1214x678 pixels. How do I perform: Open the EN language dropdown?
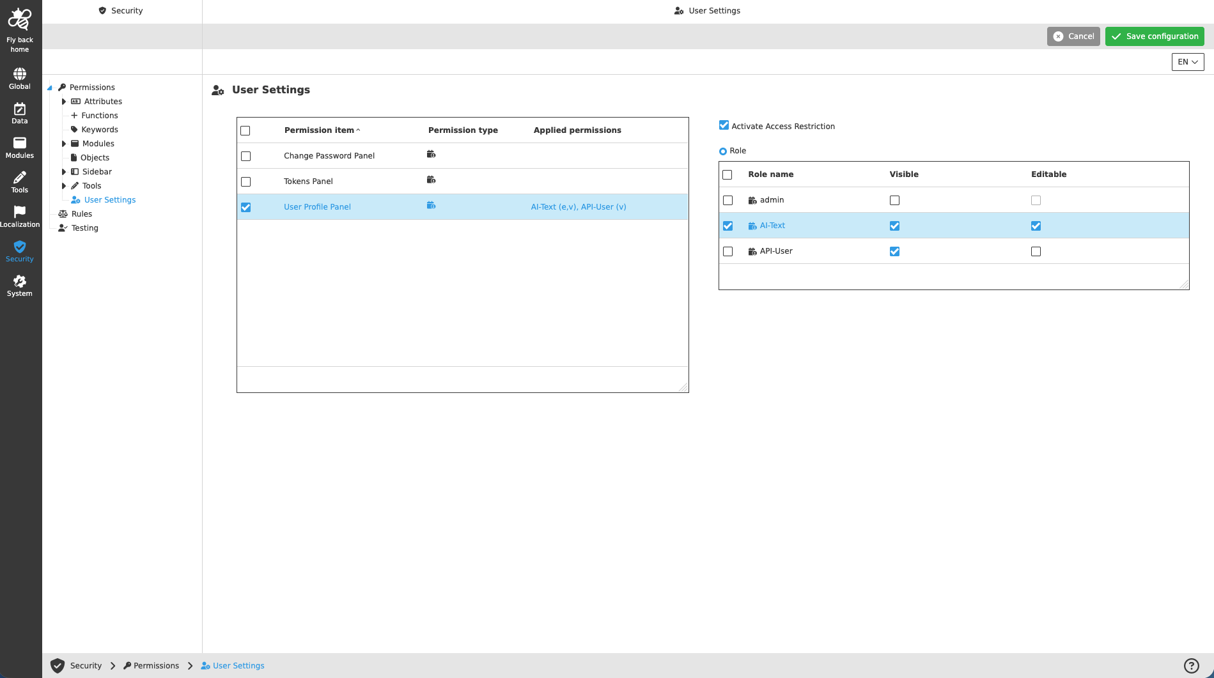click(x=1187, y=61)
